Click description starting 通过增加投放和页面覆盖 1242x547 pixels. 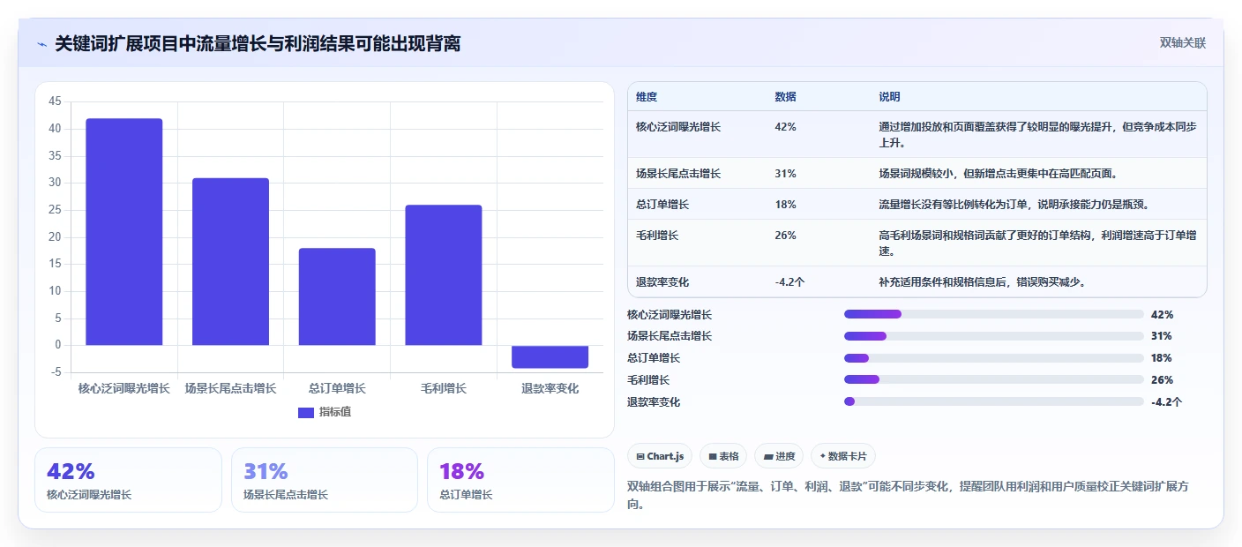tap(1037, 135)
